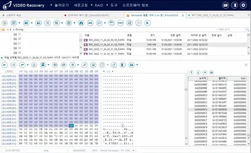Image resolution: width=251 pixels, height=153 pixels.
Task: Click the table view toolbar icon
Action: click(14, 23)
